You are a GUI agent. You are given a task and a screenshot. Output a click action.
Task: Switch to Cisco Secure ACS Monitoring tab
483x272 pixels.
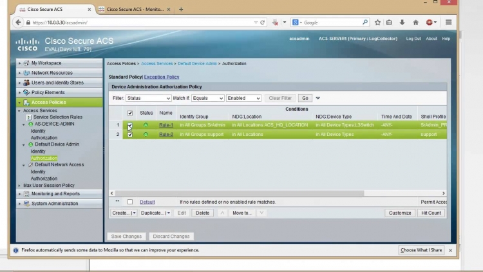[135, 9]
